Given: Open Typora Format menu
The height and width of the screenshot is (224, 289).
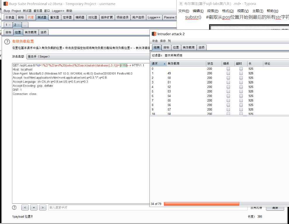Looking at the screenshot, I should click(x=228, y=11).
